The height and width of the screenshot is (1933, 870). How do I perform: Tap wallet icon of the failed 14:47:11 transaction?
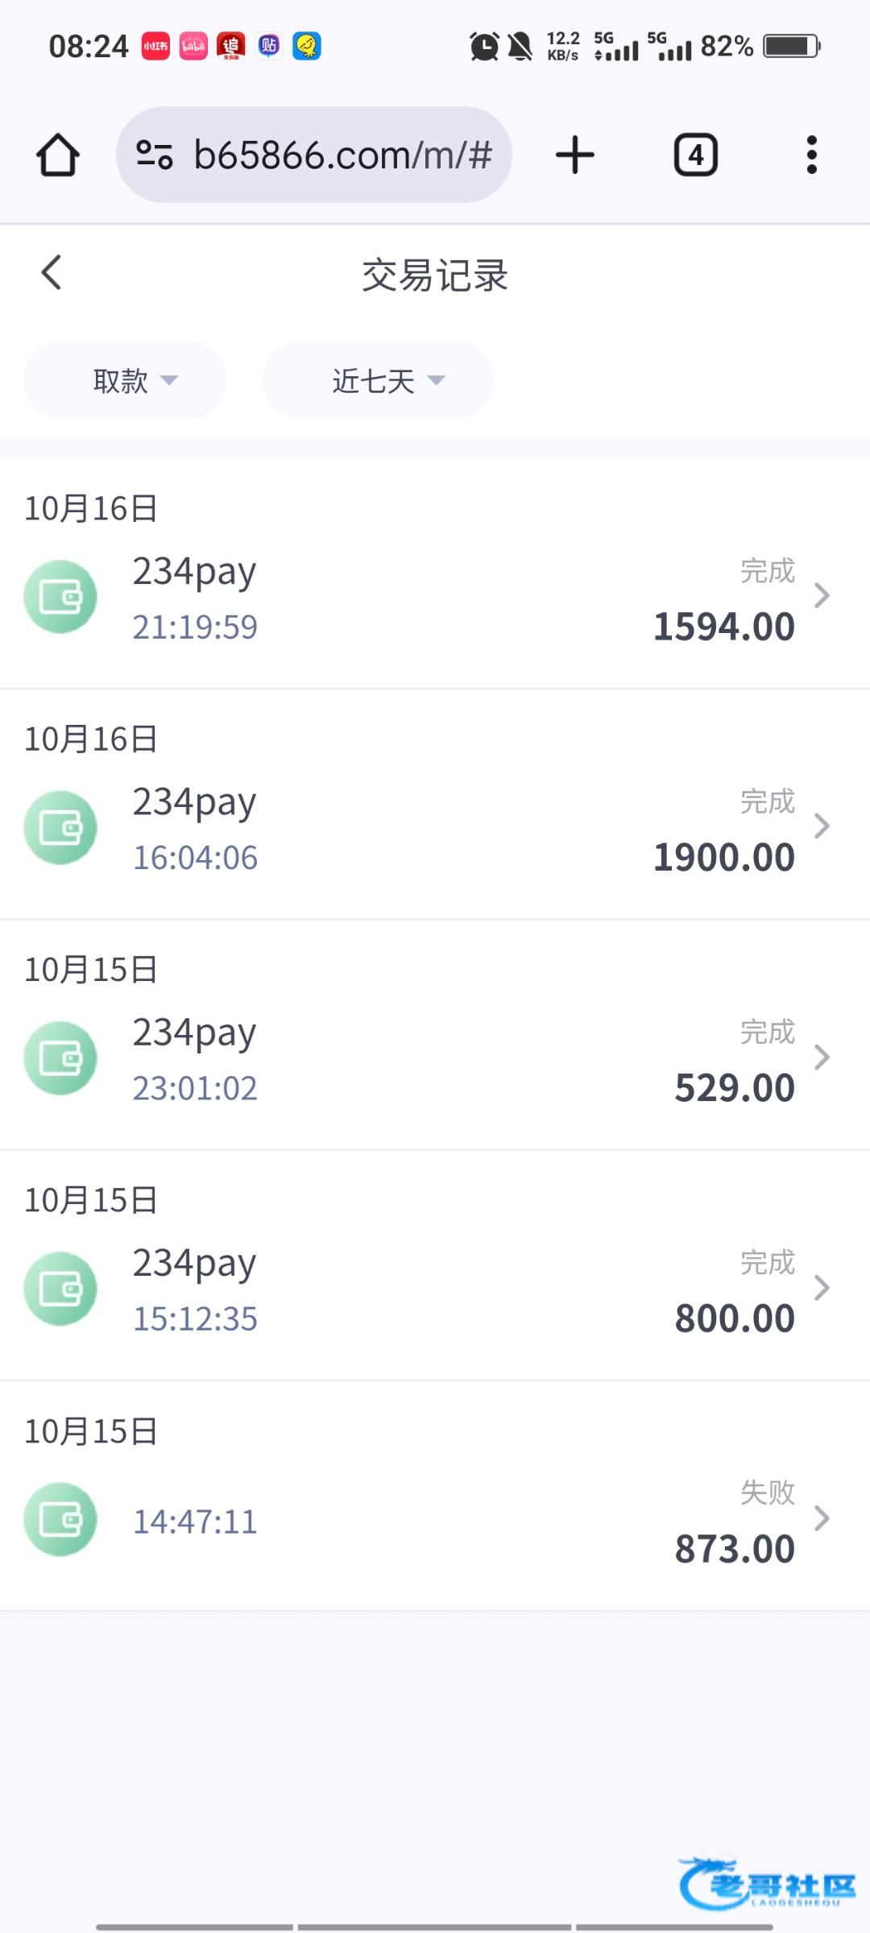[x=60, y=1519]
